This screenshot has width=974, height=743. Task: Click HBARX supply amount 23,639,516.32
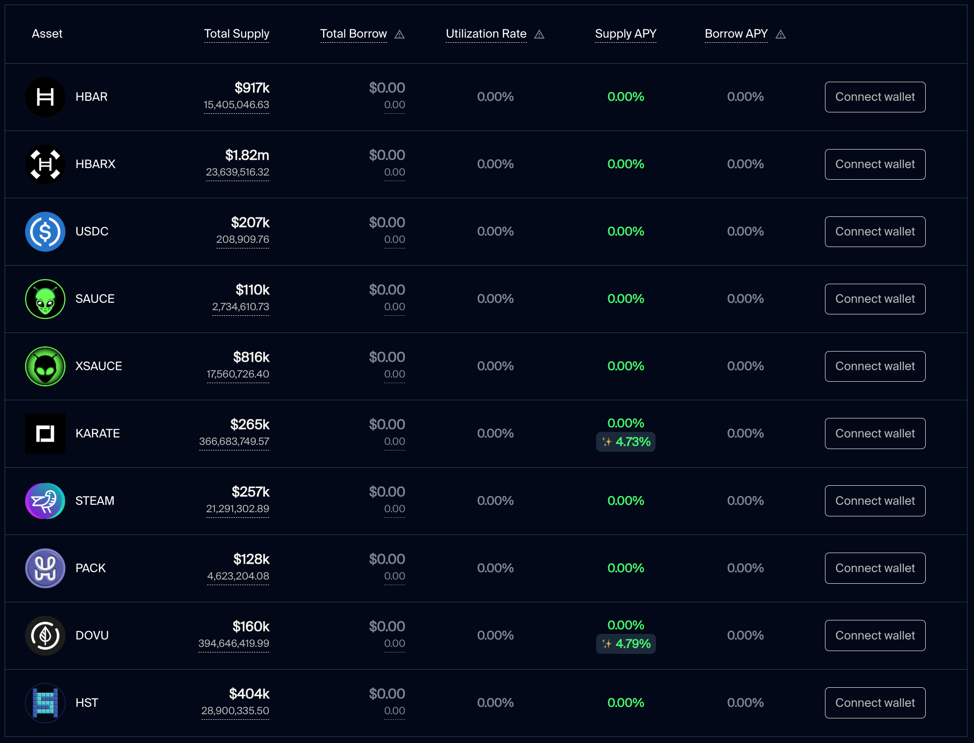[237, 172]
